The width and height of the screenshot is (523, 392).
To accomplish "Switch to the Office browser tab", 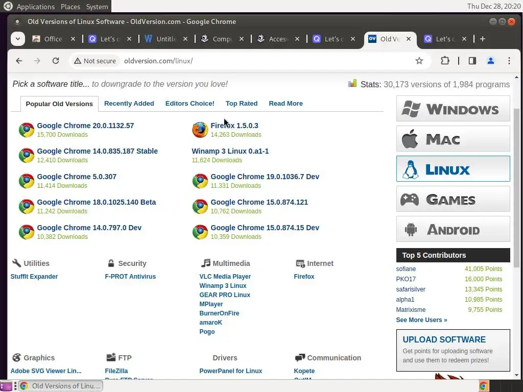I will click(x=47, y=39).
